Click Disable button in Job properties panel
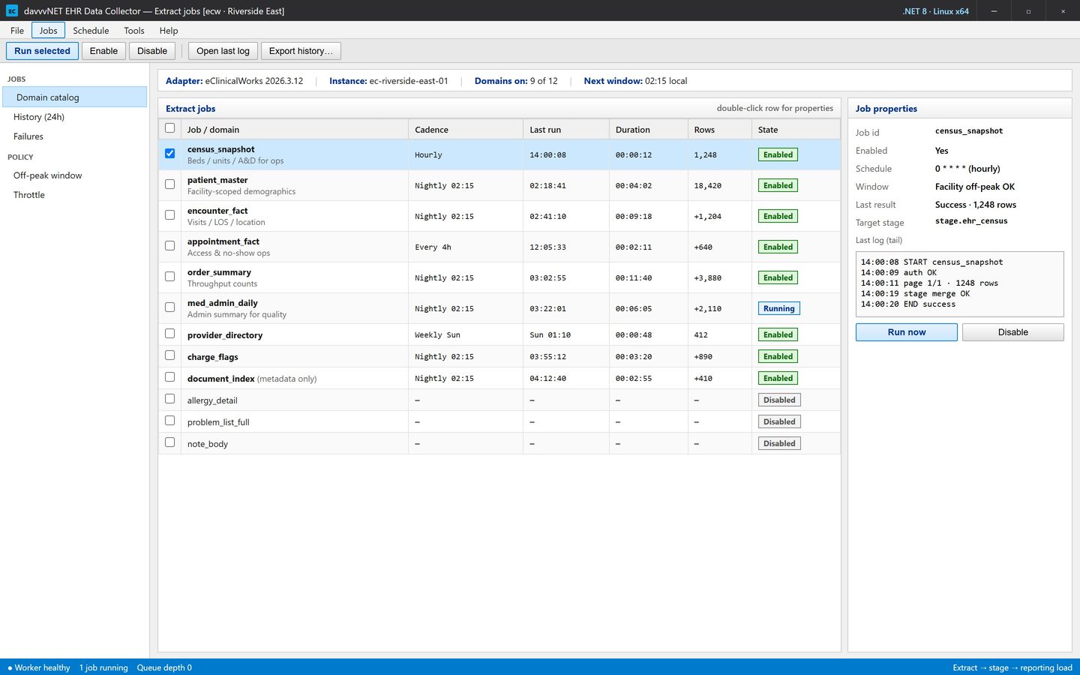Screen dimensions: 1080x675 point(1012,332)
